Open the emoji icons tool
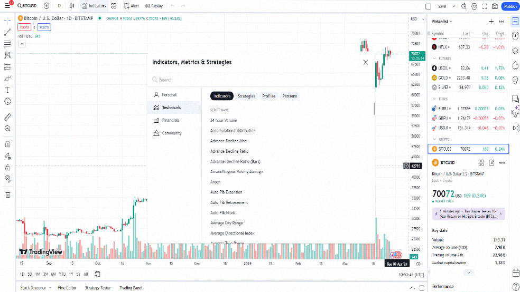The height and width of the screenshot is (292, 520). pyautogui.click(x=7, y=102)
